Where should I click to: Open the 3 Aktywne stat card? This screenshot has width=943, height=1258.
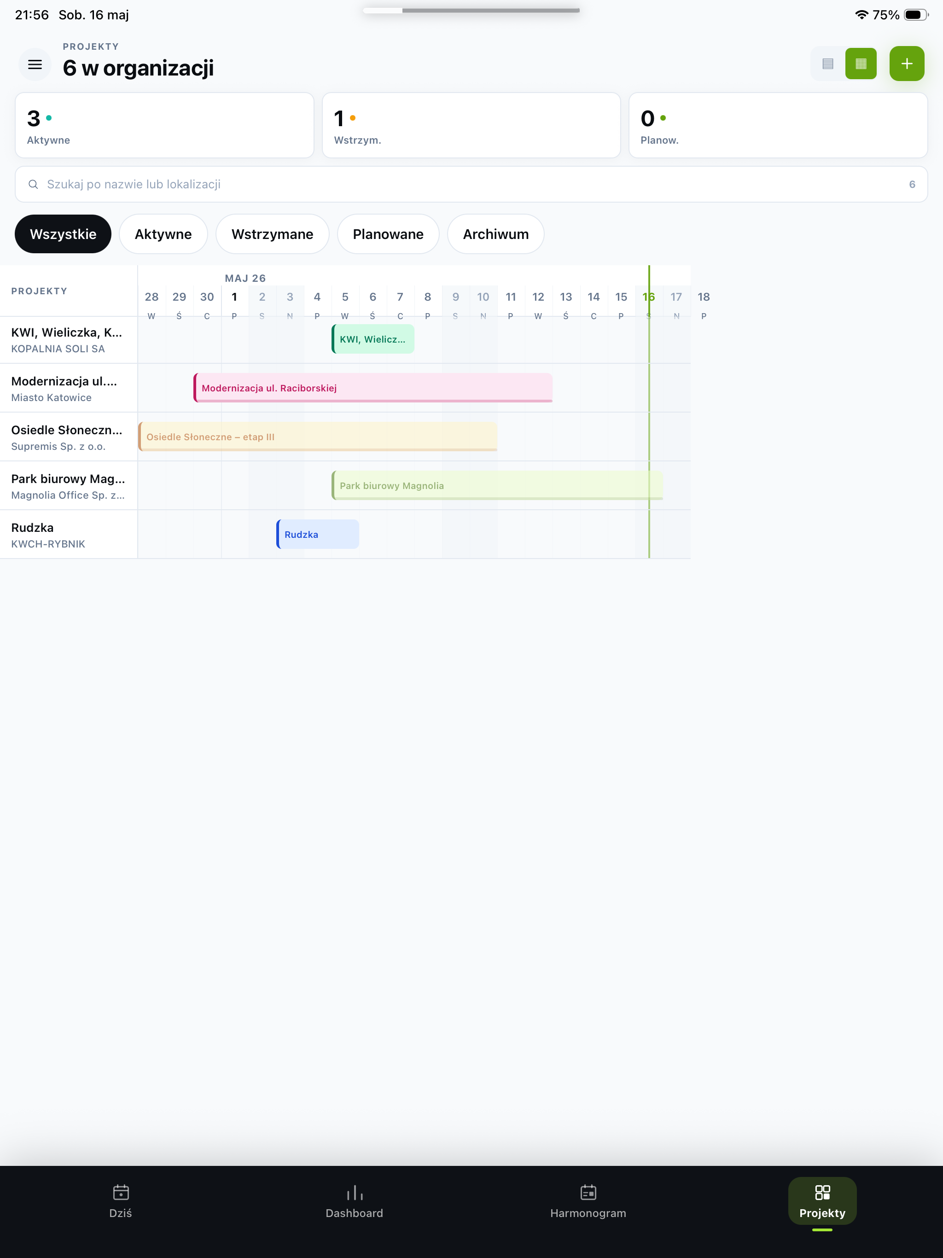(x=164, y=125)
